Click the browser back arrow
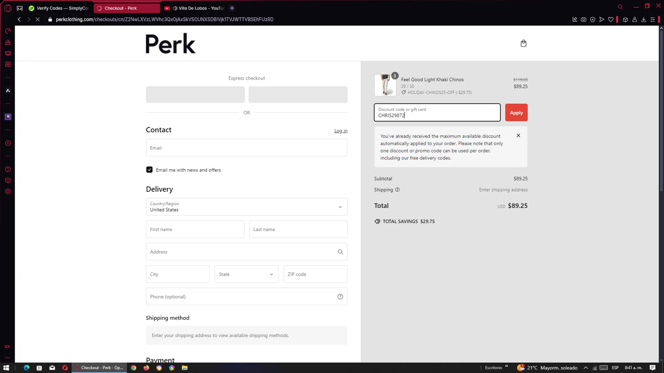Screen dimensions: 664x373 pyautogui.click(x=19, y=19)
